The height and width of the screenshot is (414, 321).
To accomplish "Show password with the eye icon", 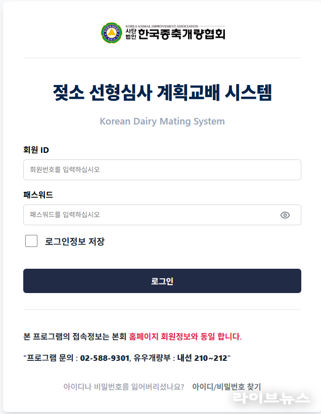I will coord(285,215).
